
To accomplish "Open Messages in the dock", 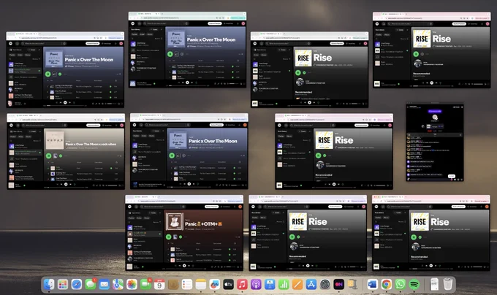I will point(91,284).
